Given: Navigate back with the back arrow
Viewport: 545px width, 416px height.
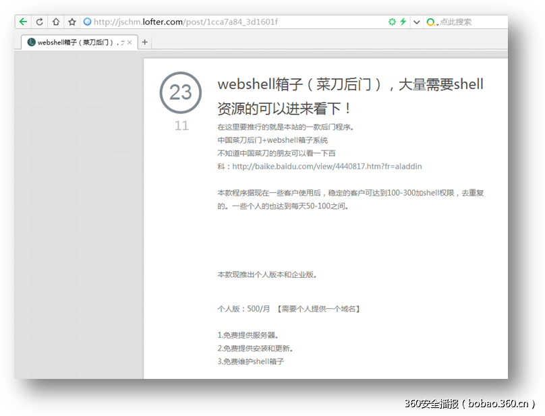Looking at the screenshot, I should [x=23, y=21].
